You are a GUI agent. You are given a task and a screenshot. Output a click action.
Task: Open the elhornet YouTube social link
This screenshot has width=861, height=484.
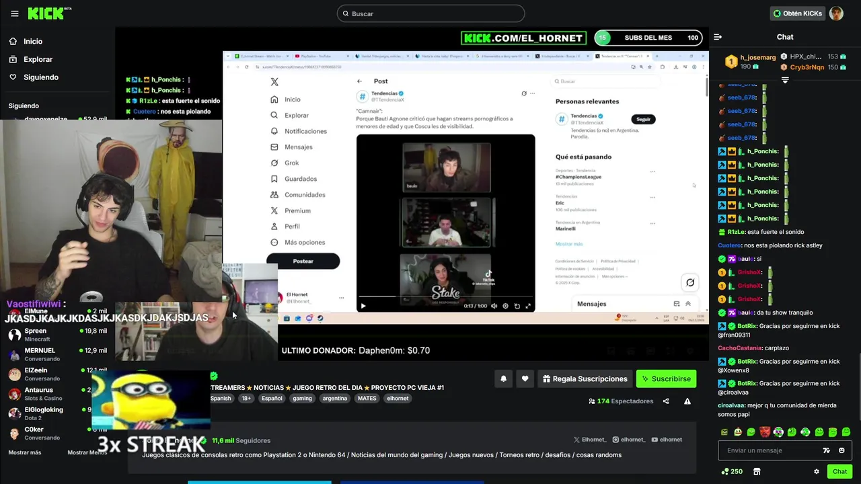coord(667,440)
